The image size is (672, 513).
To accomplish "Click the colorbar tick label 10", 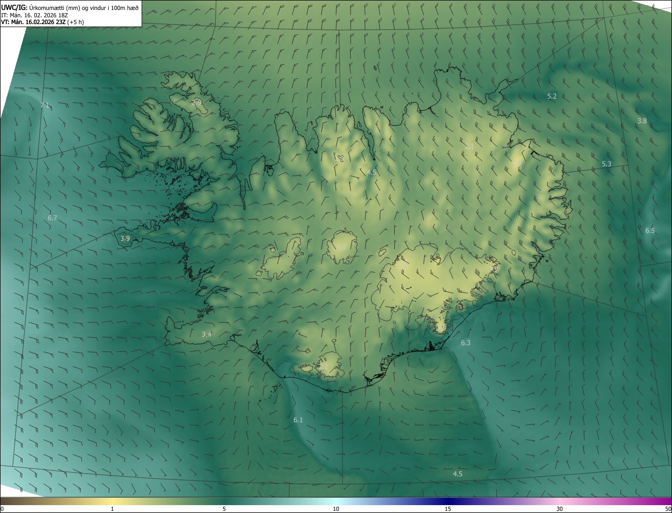I will tap(336, 509).
